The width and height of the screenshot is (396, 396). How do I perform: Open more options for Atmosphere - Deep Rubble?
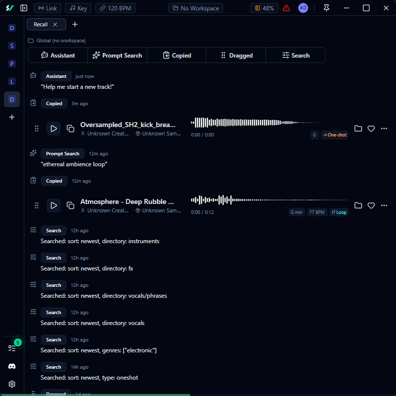pos(384,205)
